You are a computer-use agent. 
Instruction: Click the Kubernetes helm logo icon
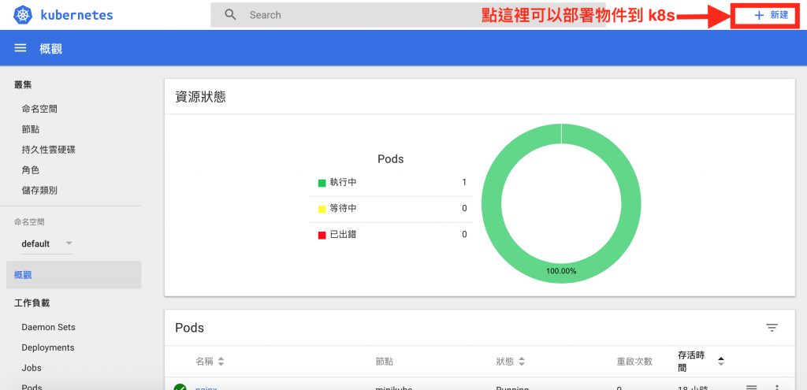(23, 14)
